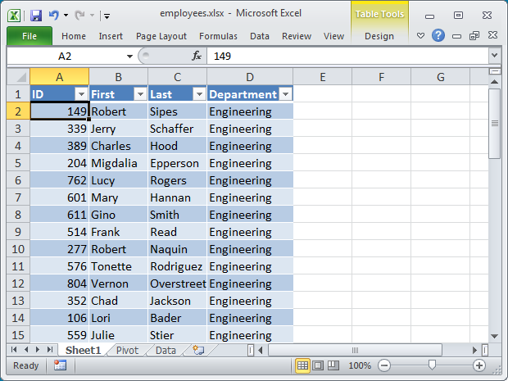Select the Sheet1 worksheet tab

pyautogui.click(x=83, y=350)
